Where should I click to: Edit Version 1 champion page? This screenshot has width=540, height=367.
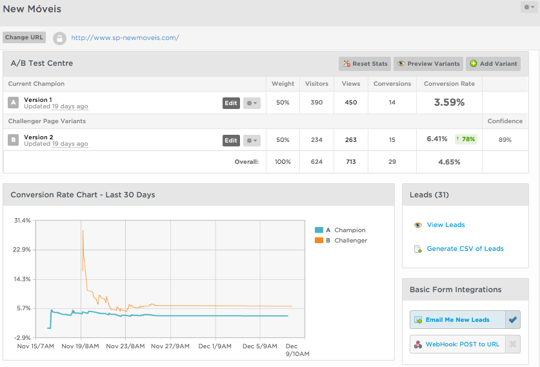click(x=231, y=103)
